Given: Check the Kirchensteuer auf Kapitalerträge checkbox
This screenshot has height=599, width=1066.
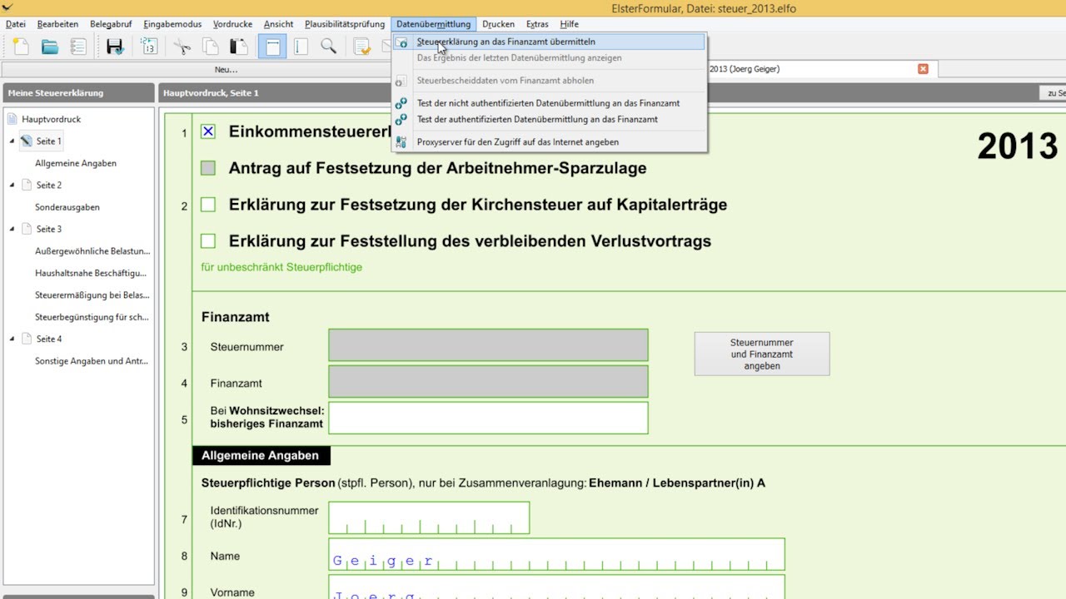Looking at the screenshot, I should coord(208,205).
